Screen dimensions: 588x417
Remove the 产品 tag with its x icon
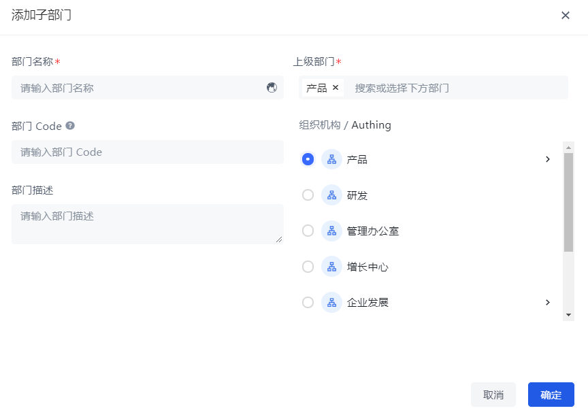(336, 88)
